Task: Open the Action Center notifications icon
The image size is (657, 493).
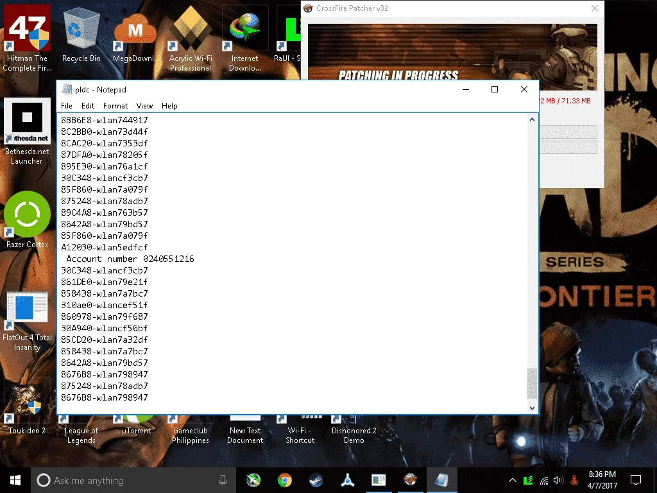Action: (x=636, y=480)
